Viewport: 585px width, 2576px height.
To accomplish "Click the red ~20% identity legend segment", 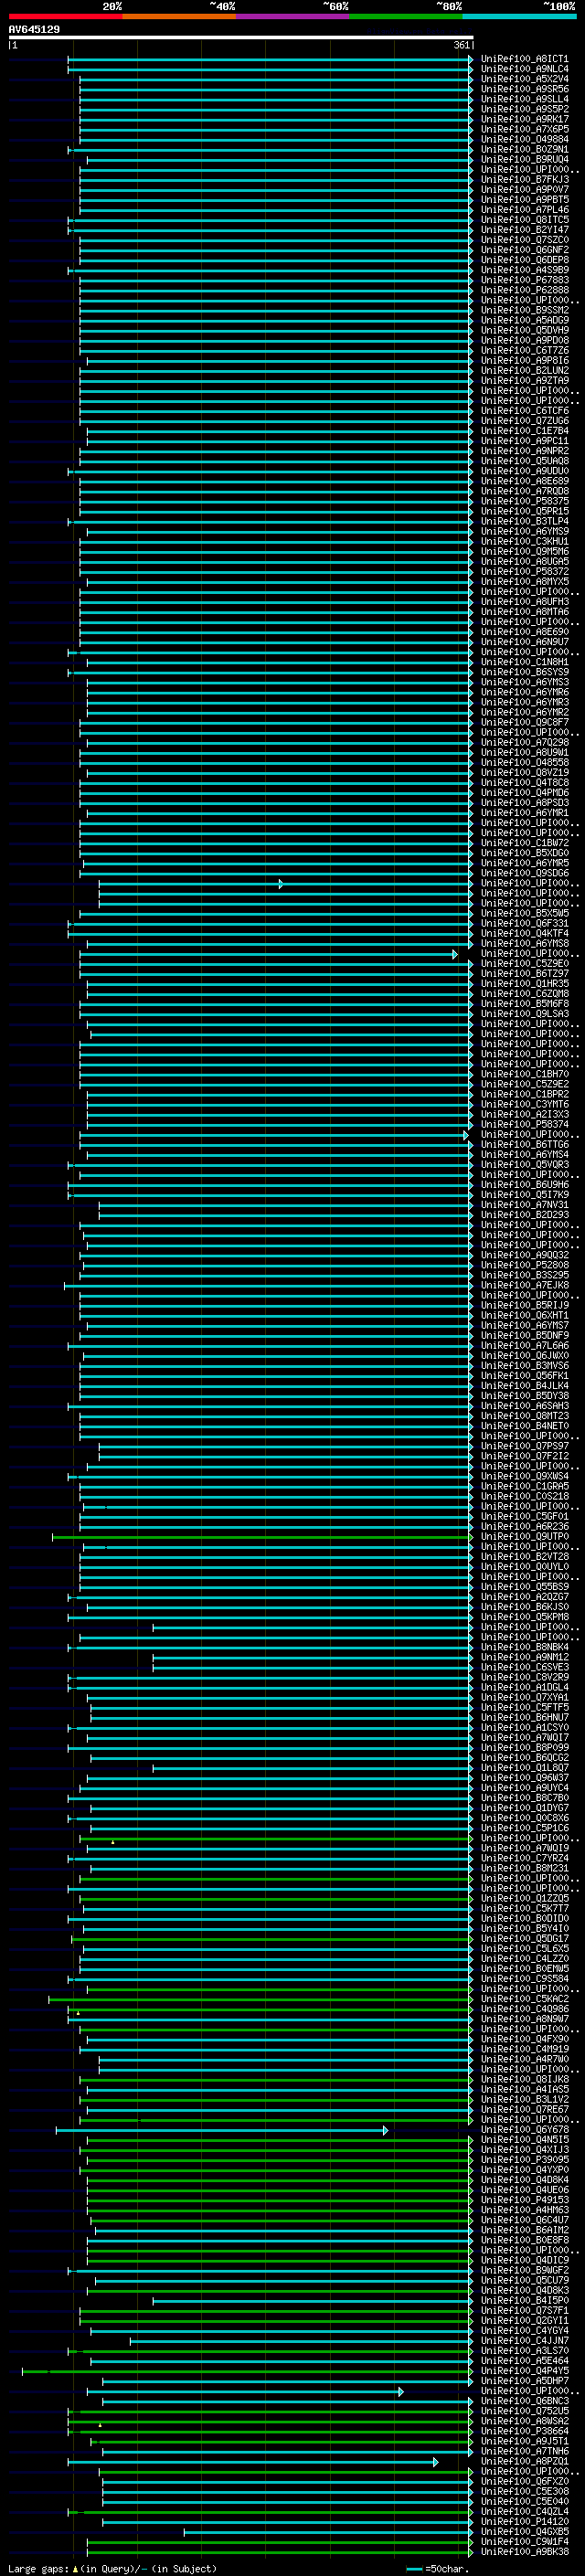I will pos(65,16).
